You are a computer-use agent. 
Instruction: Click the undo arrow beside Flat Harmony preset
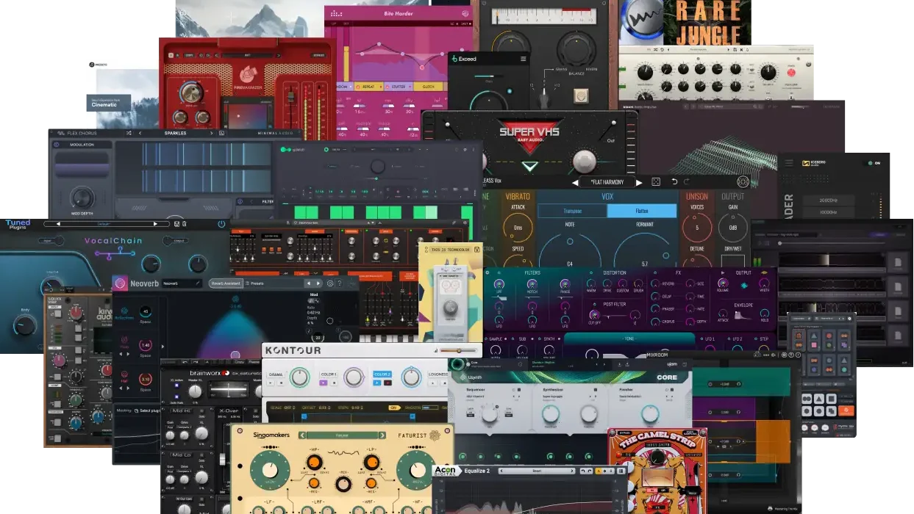674,182
